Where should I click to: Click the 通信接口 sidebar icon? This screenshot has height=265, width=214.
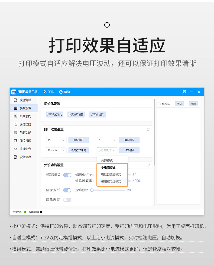click(15, 124)
